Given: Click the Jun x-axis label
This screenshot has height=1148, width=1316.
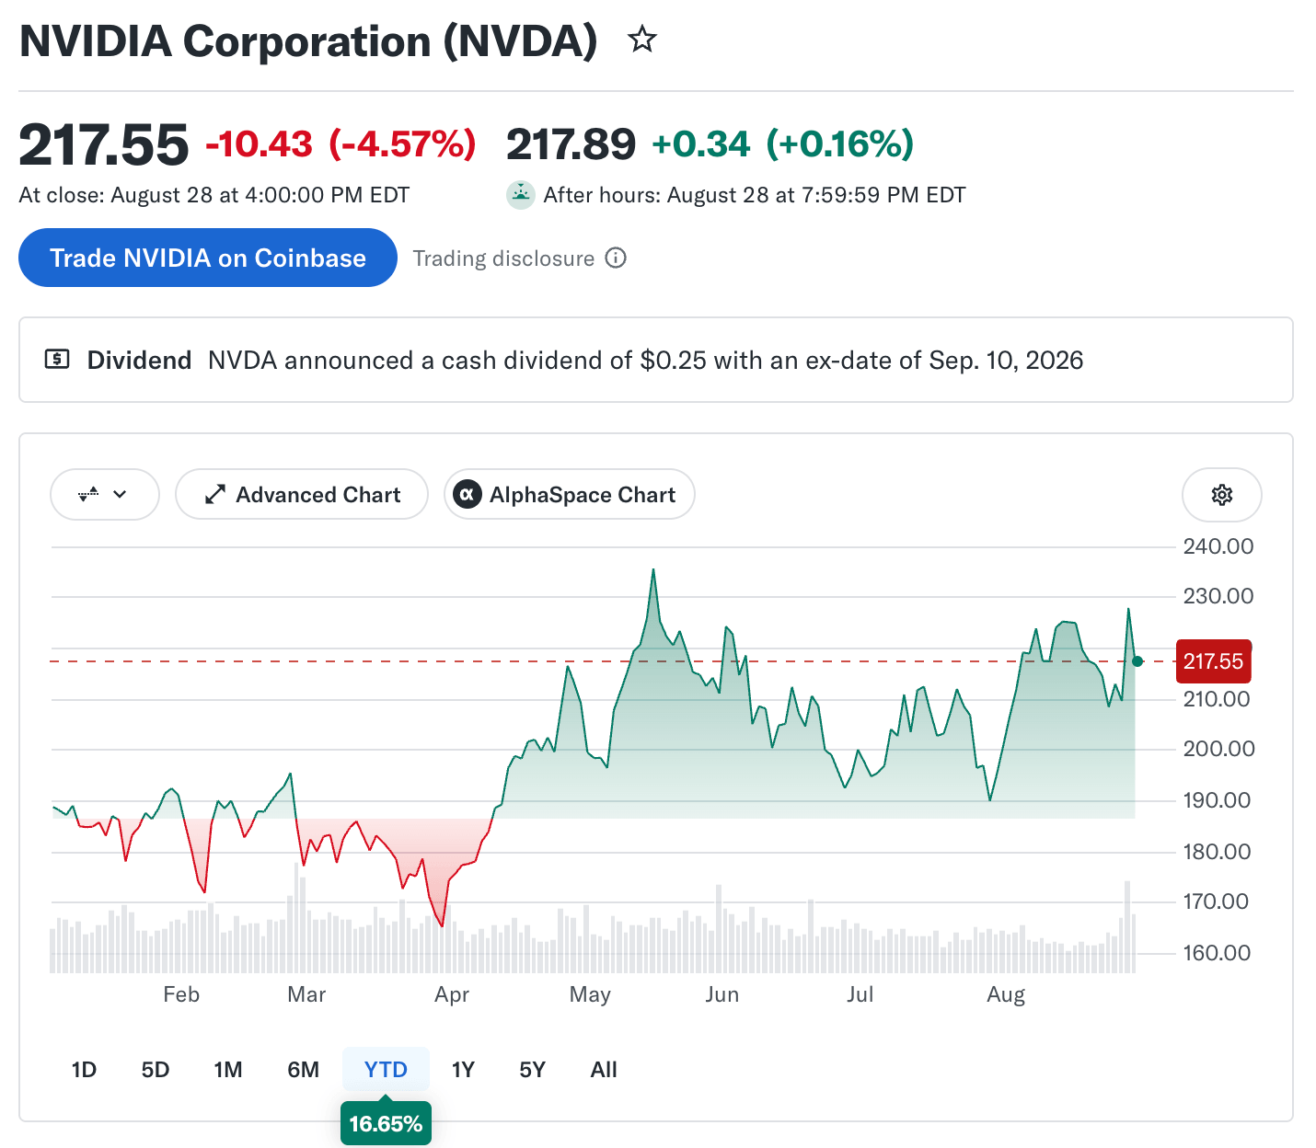Looking at the screenshot, I should click(722, 994).
